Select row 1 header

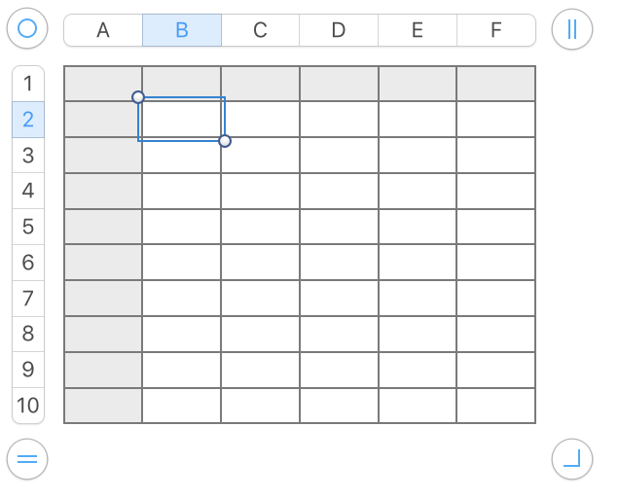28,84
